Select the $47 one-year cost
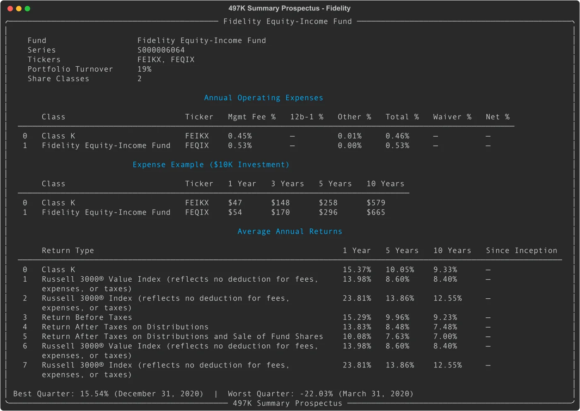 click(x=235, y=203)
